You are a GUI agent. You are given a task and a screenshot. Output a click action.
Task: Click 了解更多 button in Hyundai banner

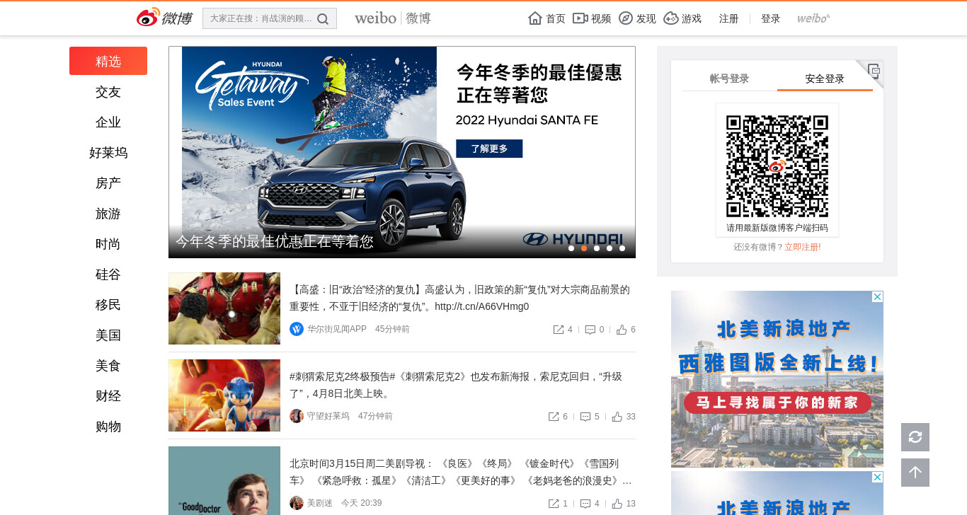[489, 149]
